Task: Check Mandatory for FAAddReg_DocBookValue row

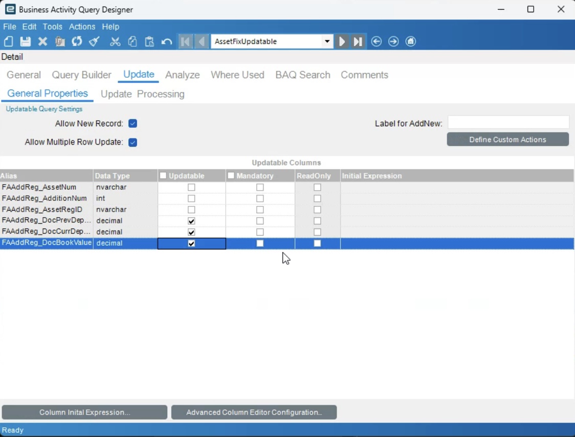Action: [260, 243]
